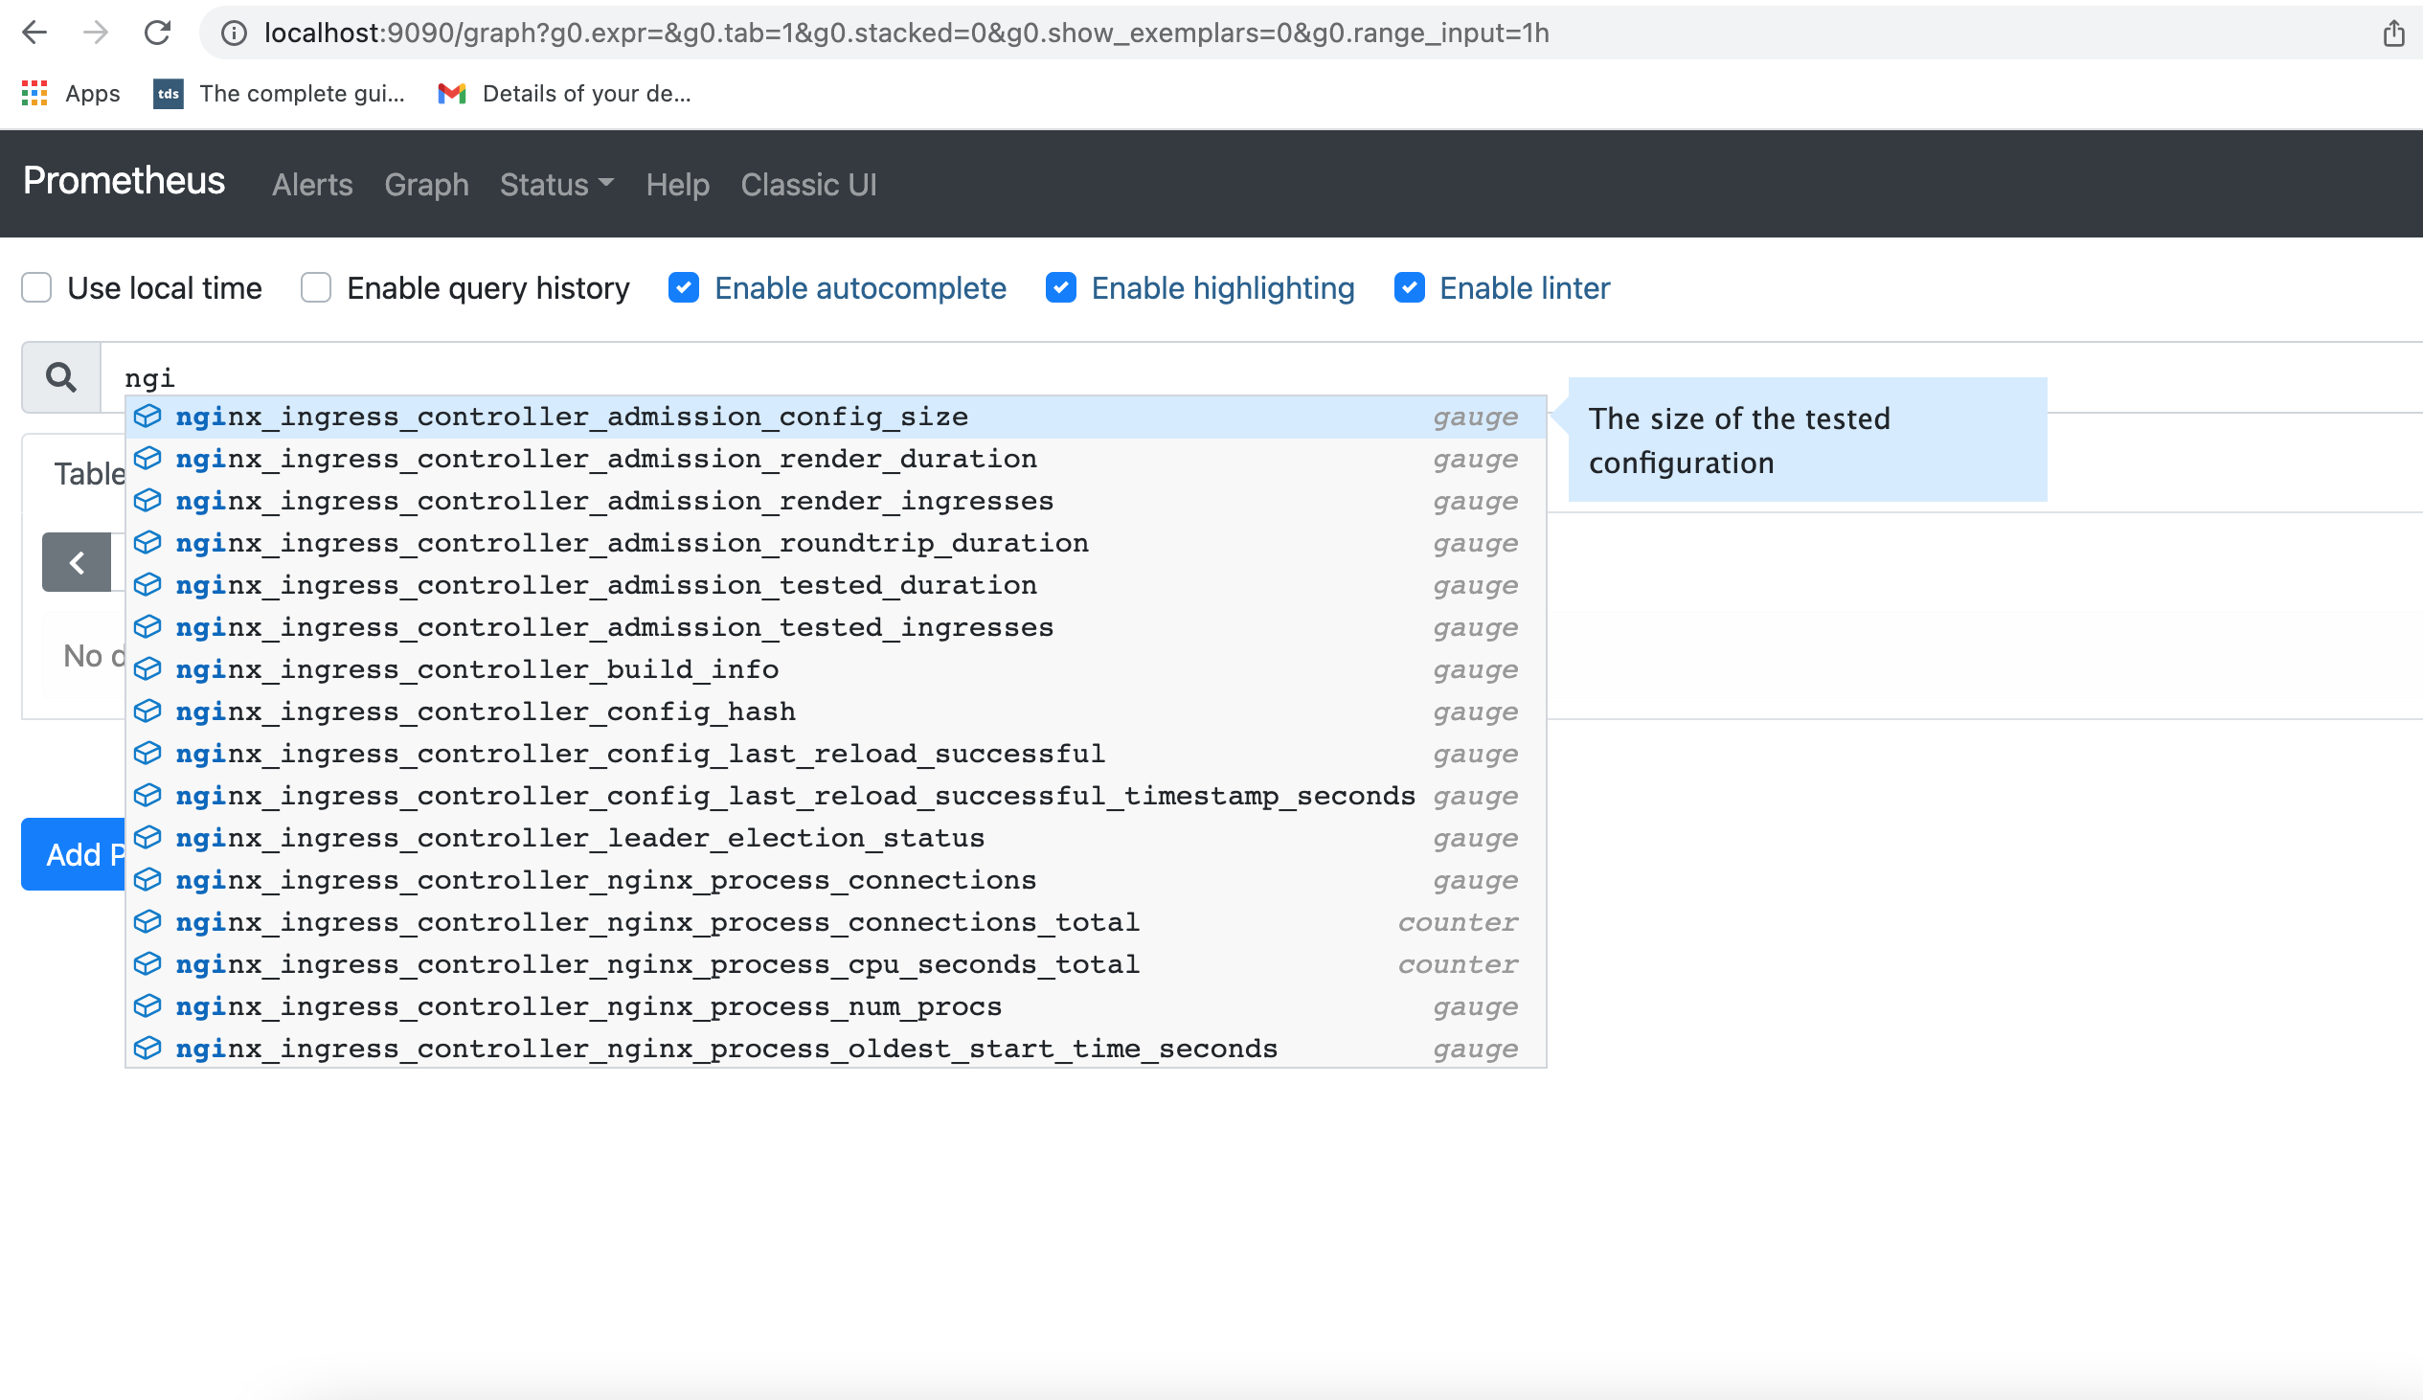Click the Prometheus search magnifier icon
This screenshot has width=2423, height=1400.
click(x=60, y=373)
